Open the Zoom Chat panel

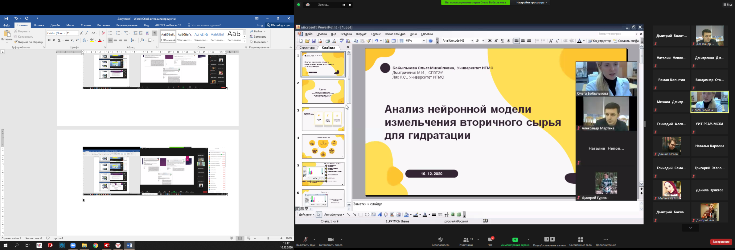(490, 240)
